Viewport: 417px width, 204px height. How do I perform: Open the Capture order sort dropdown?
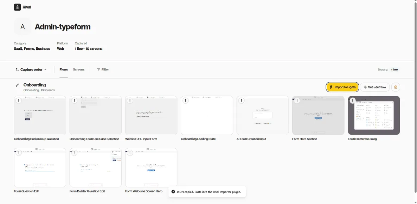[31, 69]
